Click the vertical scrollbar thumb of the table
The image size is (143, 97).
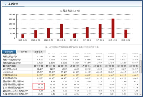click(141, 67)
